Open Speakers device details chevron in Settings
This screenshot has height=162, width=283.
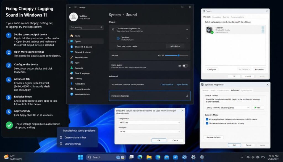tap(187, 38)
